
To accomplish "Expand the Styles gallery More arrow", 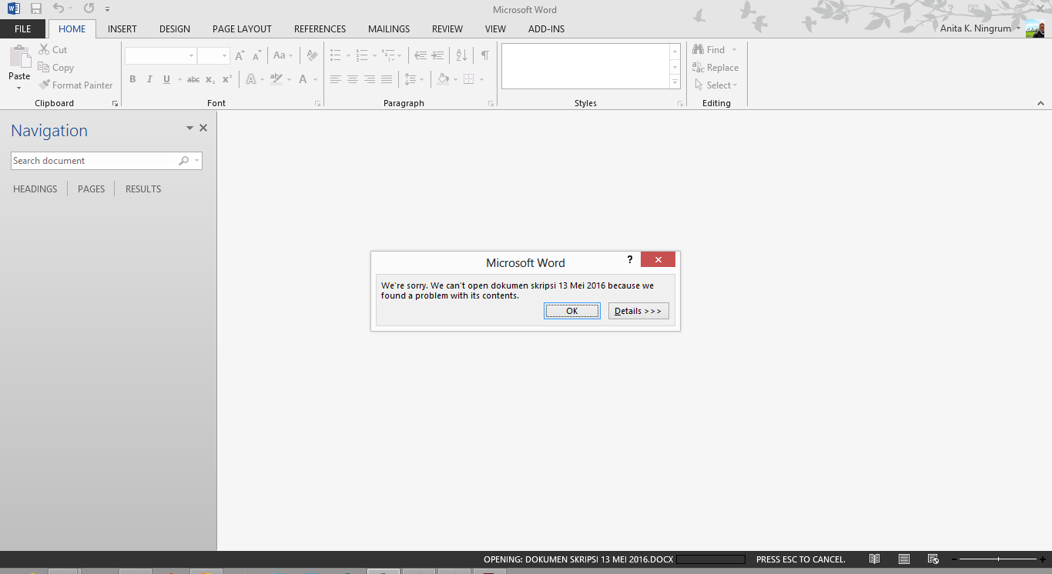I will tap(675, 82).
